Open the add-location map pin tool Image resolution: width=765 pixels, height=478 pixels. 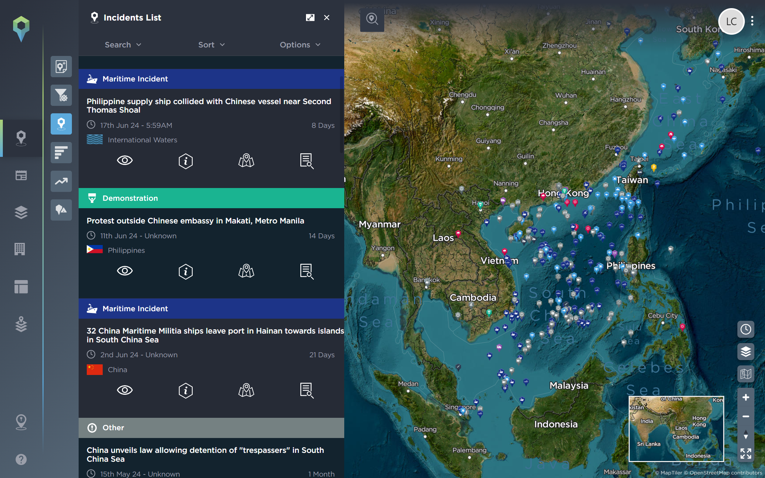click(61, 67)
